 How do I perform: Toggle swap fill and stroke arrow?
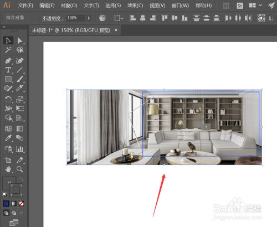click(22, 179)
